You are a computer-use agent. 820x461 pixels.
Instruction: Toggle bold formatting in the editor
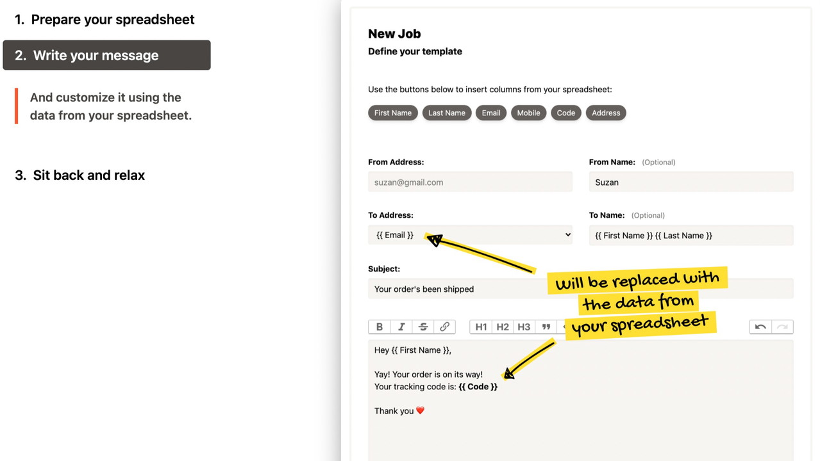click(380, 327)
